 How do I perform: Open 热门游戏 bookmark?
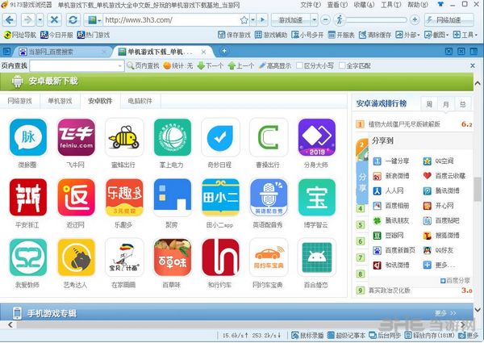[x=94, y=35]
